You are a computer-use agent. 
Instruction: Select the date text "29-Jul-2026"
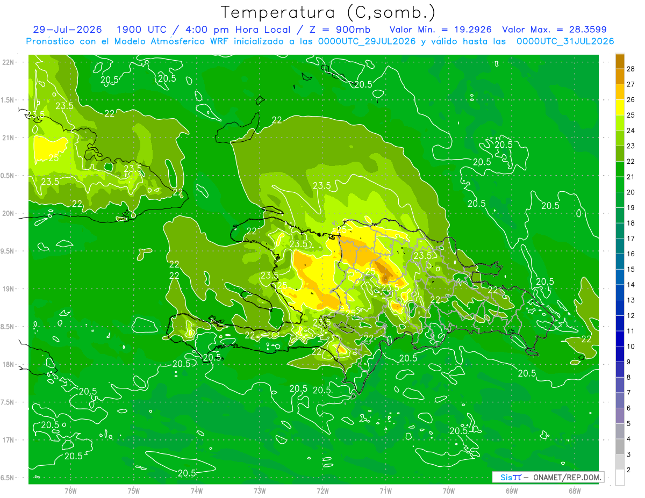[67, 30]
